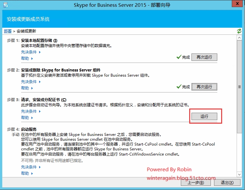The width and height of the screenshot is (245, 190).
Task: Click step 2 title 安装或删除 Skype for Business Server 组件
Action: pyautogui.click(x=61, y=70)
